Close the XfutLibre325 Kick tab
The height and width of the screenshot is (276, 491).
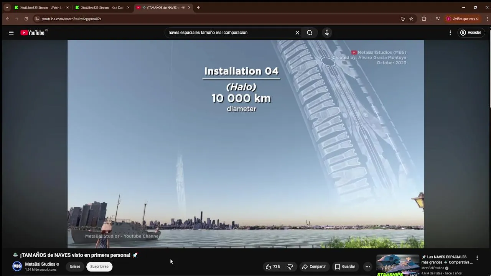coord(129,7)
